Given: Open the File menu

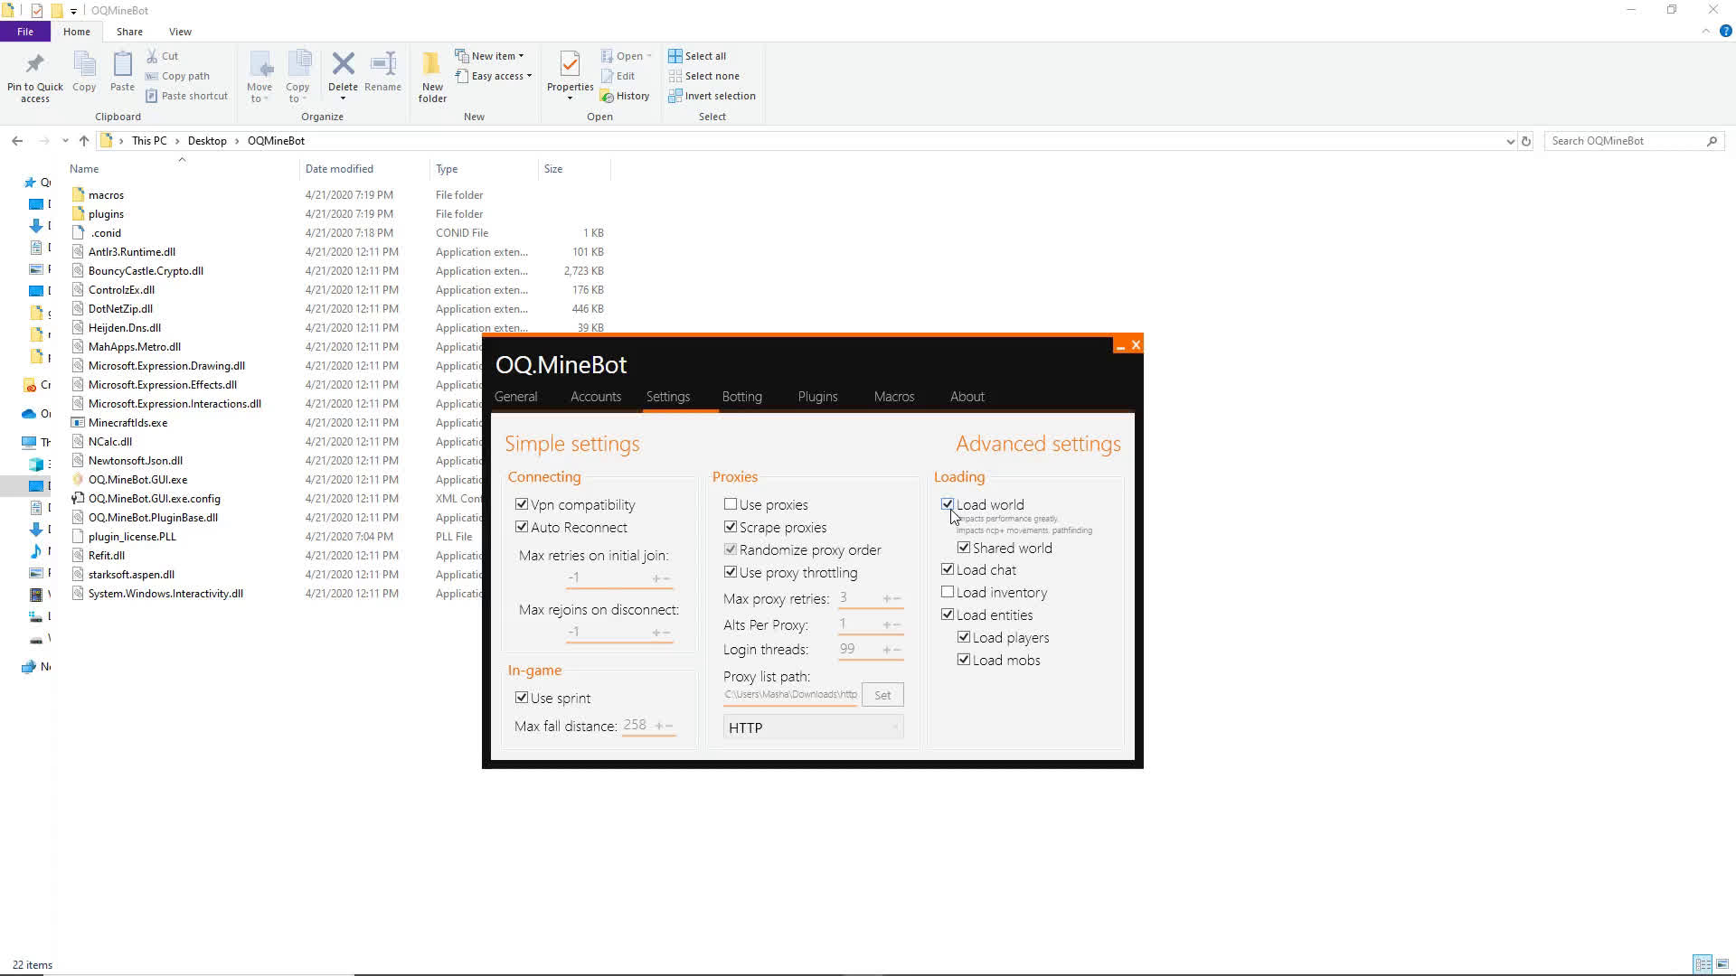Looking at the screenshot, I should point(25,32).
